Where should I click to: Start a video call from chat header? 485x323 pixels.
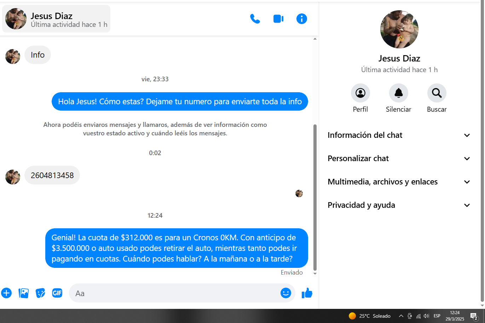pyautogui.click(x=278, y=19)
